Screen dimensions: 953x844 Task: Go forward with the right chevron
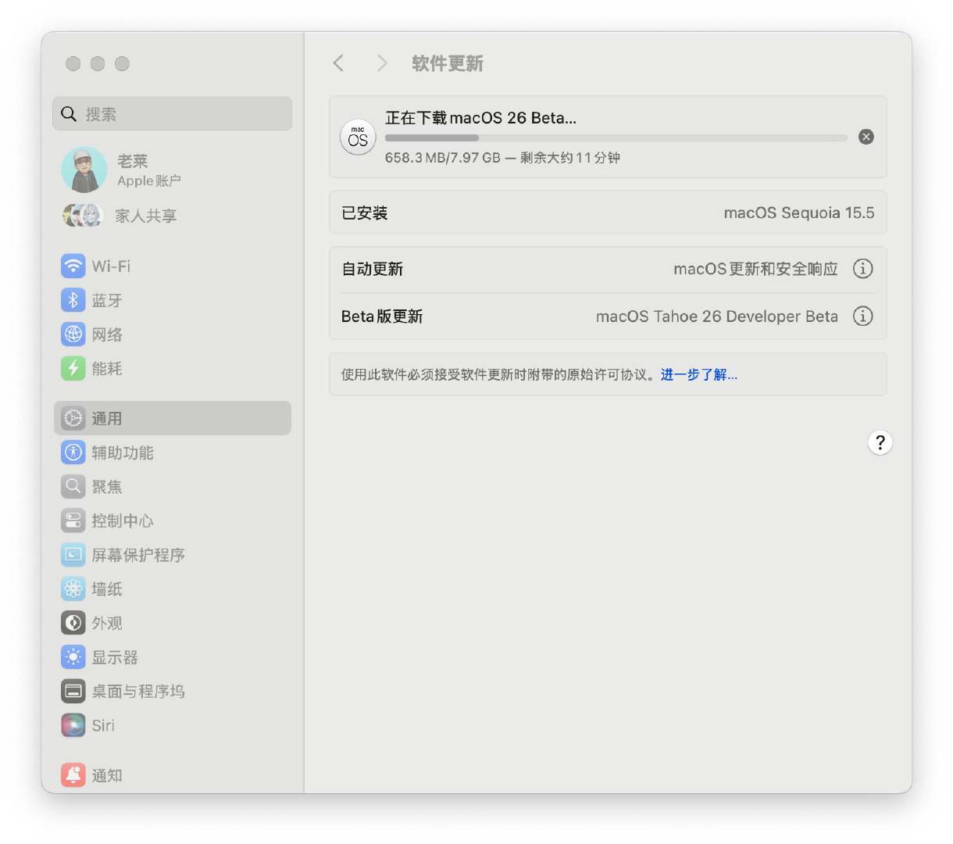(382, 63)
